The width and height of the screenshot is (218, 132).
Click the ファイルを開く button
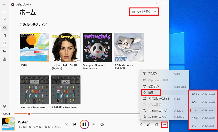pyautogui.click(x=141, y=12)
